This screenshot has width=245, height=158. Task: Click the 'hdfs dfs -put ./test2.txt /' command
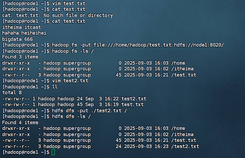(89, 111)
